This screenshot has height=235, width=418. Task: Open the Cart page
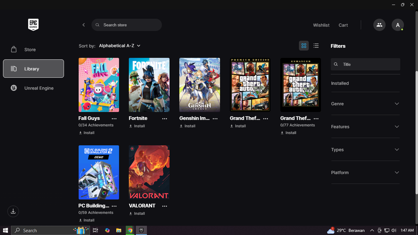tap(343, 25)
